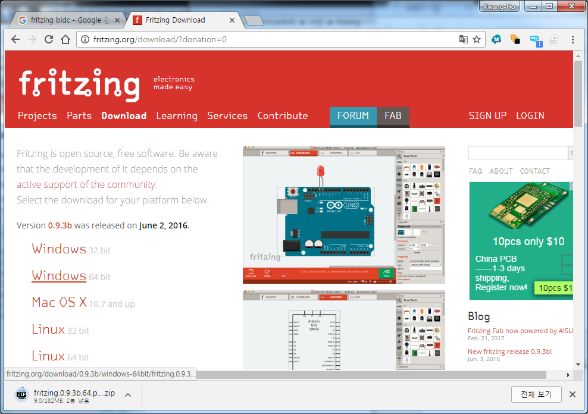Image resolution: width=588 pixels, height=414 pixels.
Task: Follow 'active support of the community' link
Action: coord(87,185)
